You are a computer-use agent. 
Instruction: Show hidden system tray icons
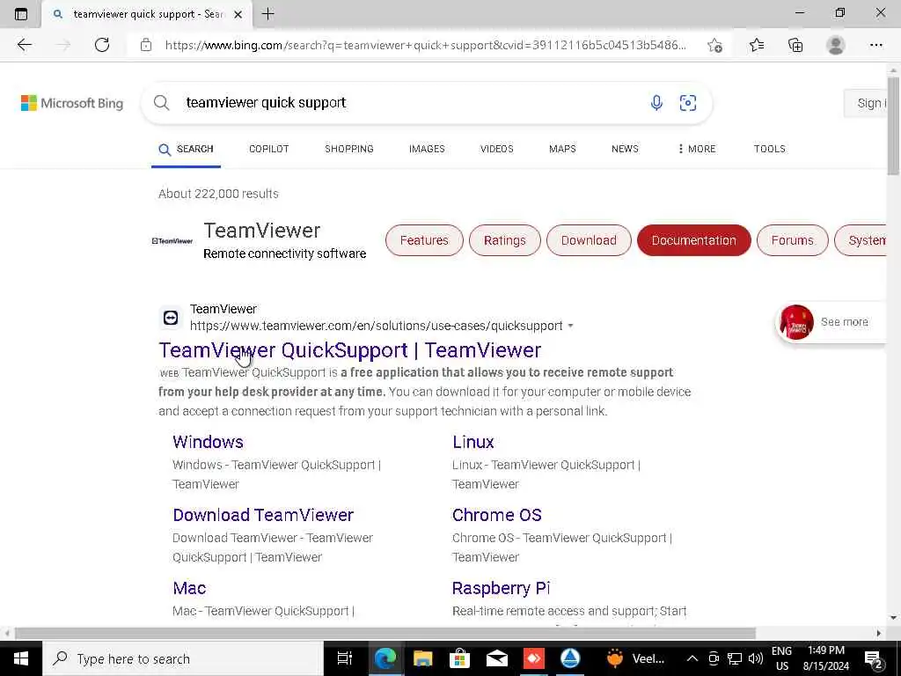(692, 658)
